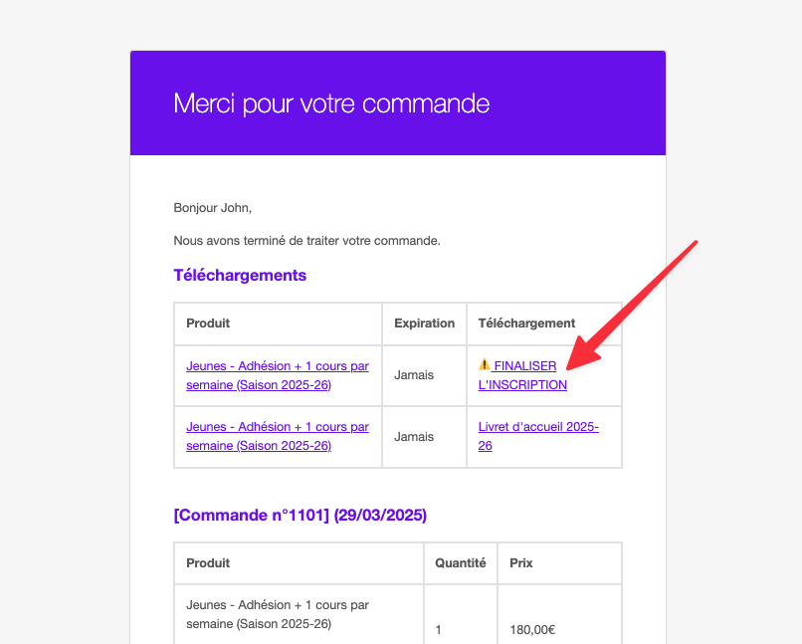This screenshot has width=802, height=644.
Task: Select the Téléchargement column header
Action: (526, 323)
